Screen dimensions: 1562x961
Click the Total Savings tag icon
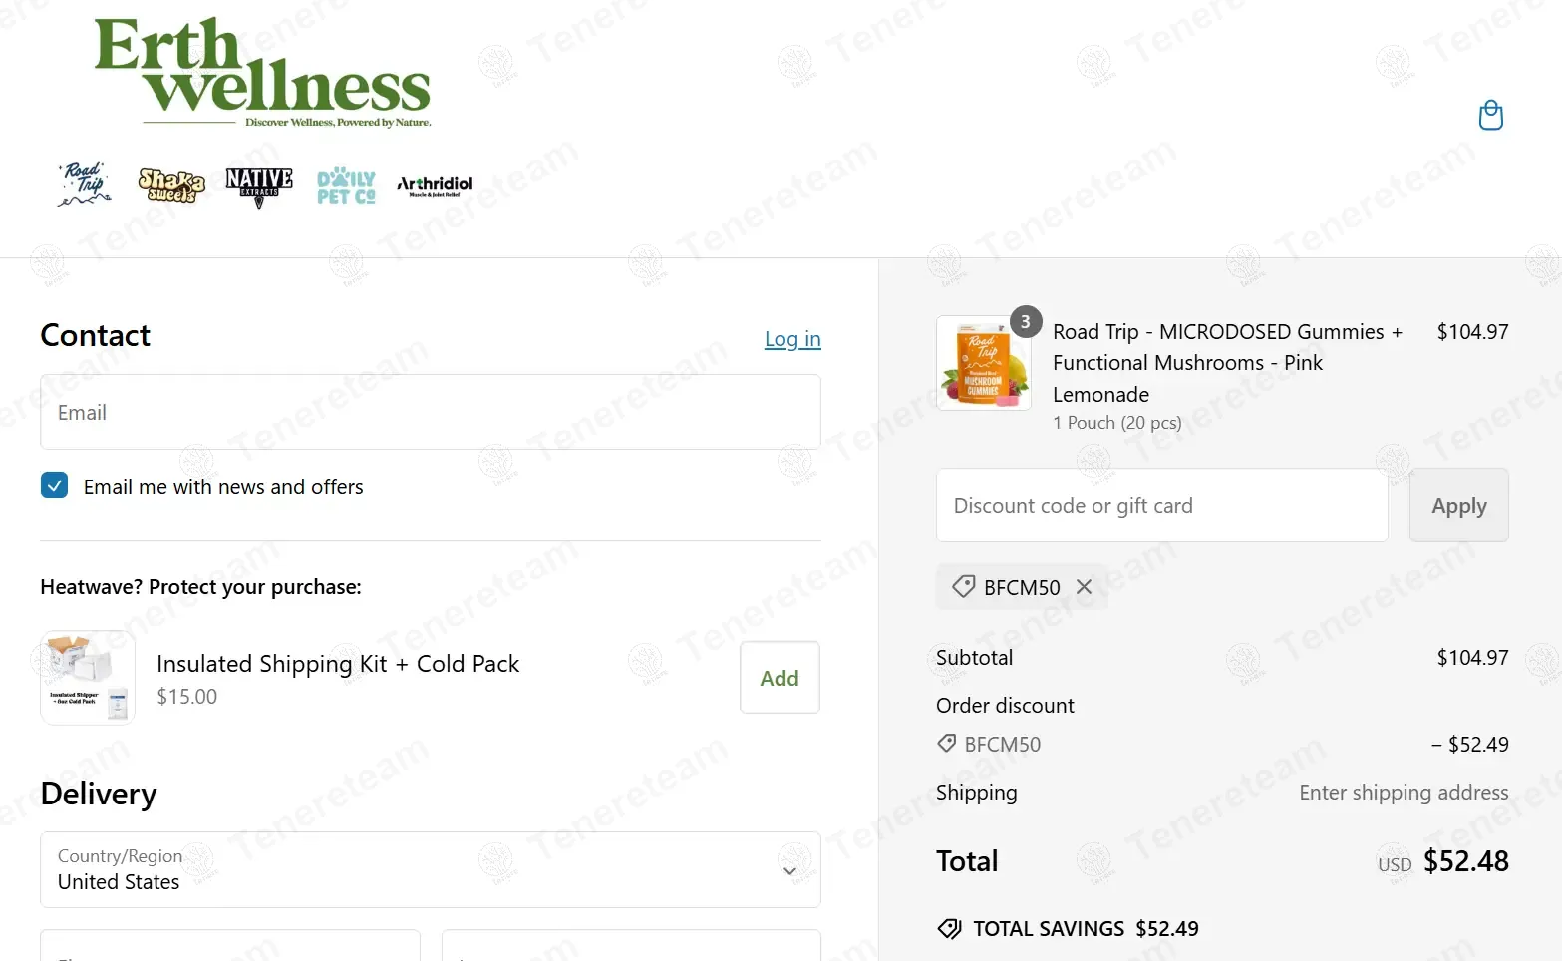pos(949,929)
